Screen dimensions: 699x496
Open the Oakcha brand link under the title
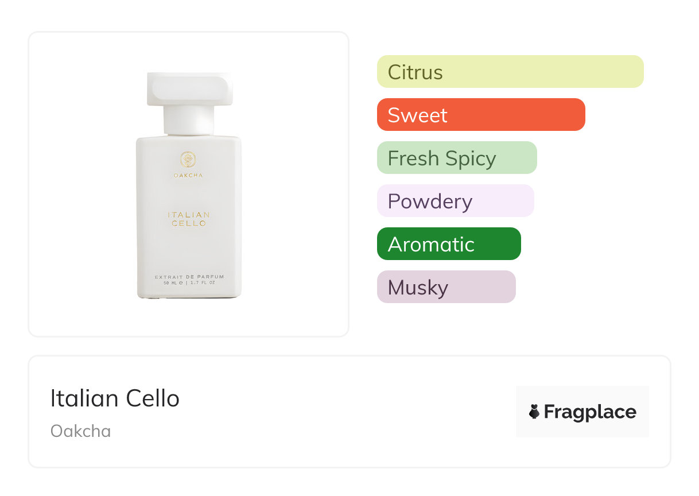80,431
